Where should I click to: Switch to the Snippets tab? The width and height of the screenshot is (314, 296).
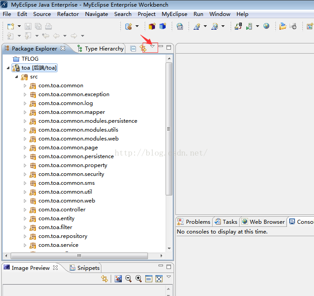(85, 268)
